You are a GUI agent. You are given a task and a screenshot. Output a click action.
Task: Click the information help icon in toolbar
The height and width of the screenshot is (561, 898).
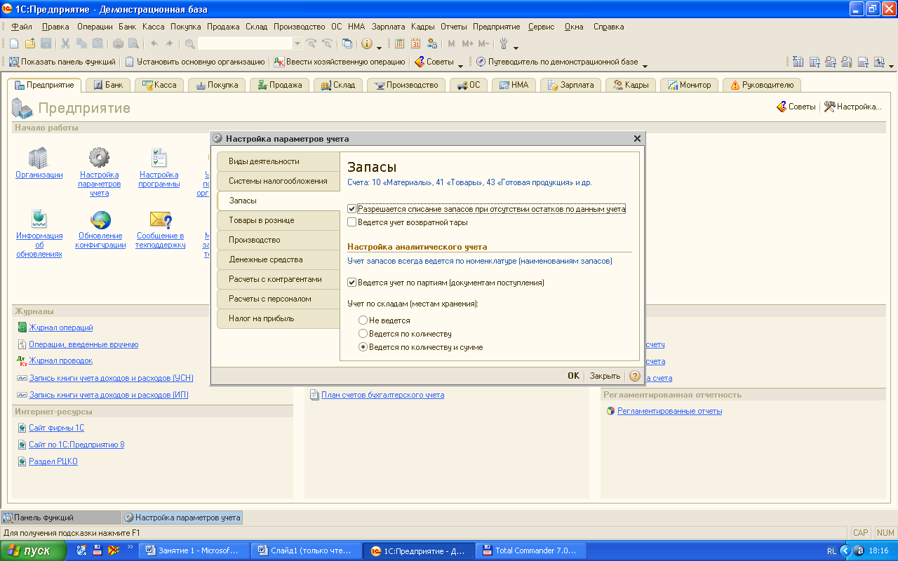pyautogui.click(x=367, y=43)
